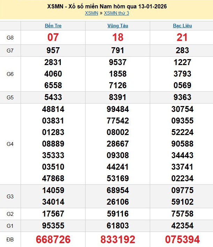The width and height of the screenshot is (213, 247).
Task: Click G4 number 03510
Action: point(53,167)
